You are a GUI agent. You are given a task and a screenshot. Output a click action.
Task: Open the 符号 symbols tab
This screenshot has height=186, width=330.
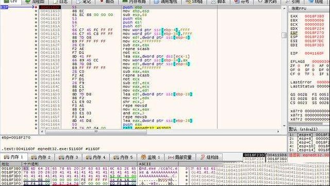coord(242,2)
